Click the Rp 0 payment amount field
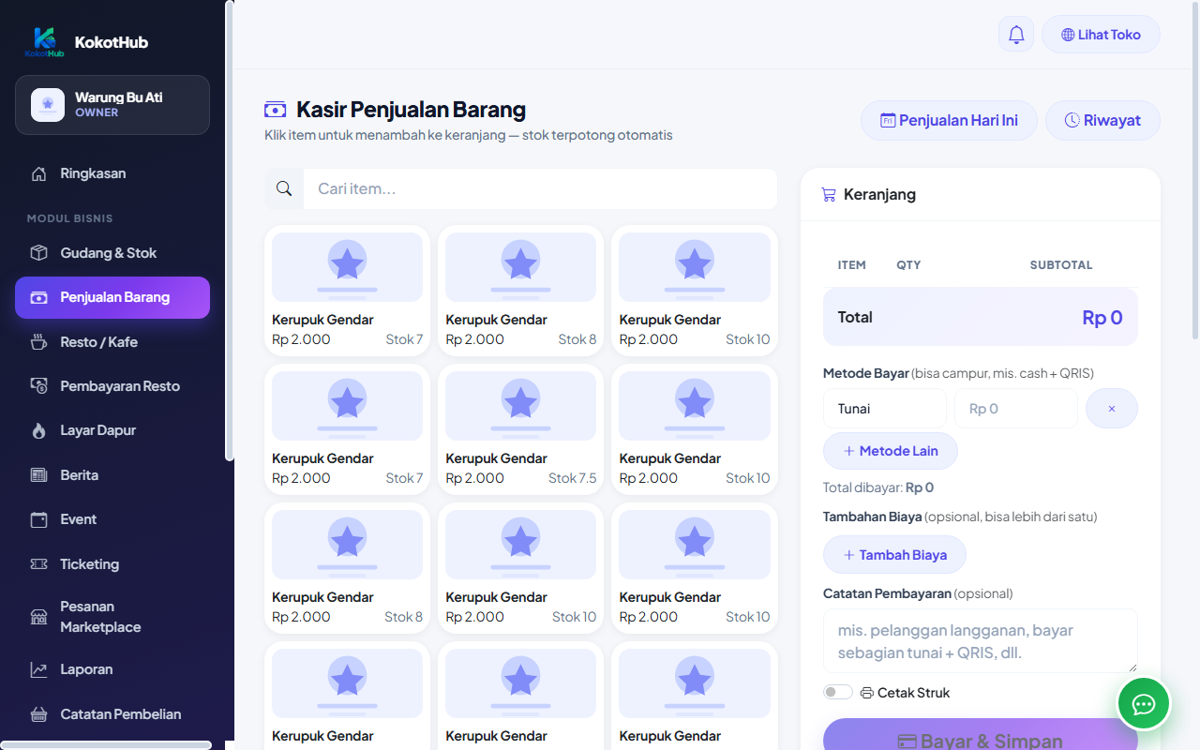Viewport: 1200px width, 750px height. [1016, 409]
